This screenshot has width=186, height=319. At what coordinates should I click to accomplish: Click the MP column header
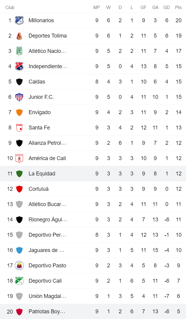coord(97,8)
